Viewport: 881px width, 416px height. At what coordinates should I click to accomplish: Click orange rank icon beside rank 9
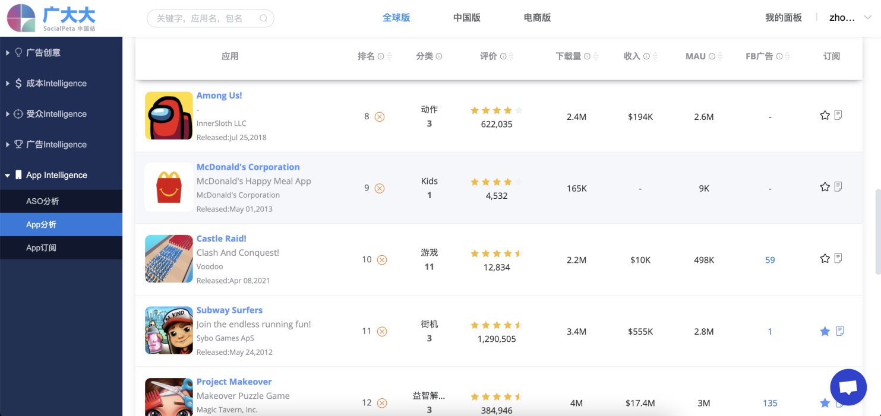point(380,188)
